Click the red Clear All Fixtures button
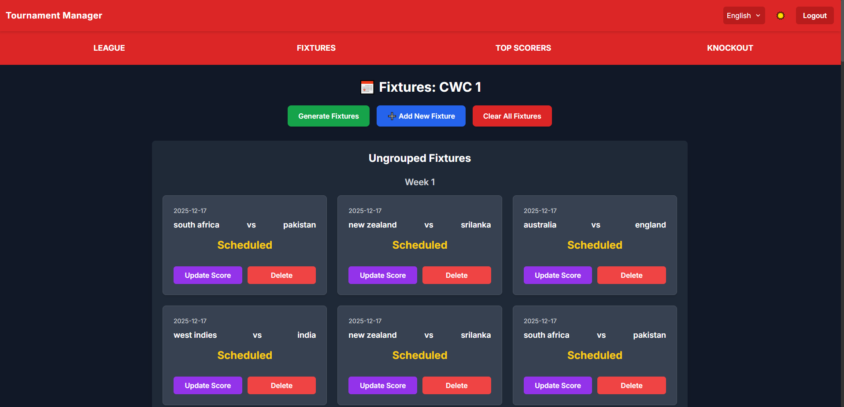The height and width of the screenshot is (407, 844). click(x=512, y=116)
